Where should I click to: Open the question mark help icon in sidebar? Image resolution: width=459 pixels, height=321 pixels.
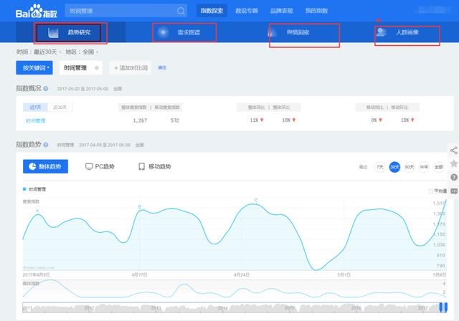point(454,177)
